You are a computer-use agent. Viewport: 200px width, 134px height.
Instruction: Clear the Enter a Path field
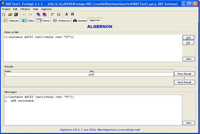(189, 59)
